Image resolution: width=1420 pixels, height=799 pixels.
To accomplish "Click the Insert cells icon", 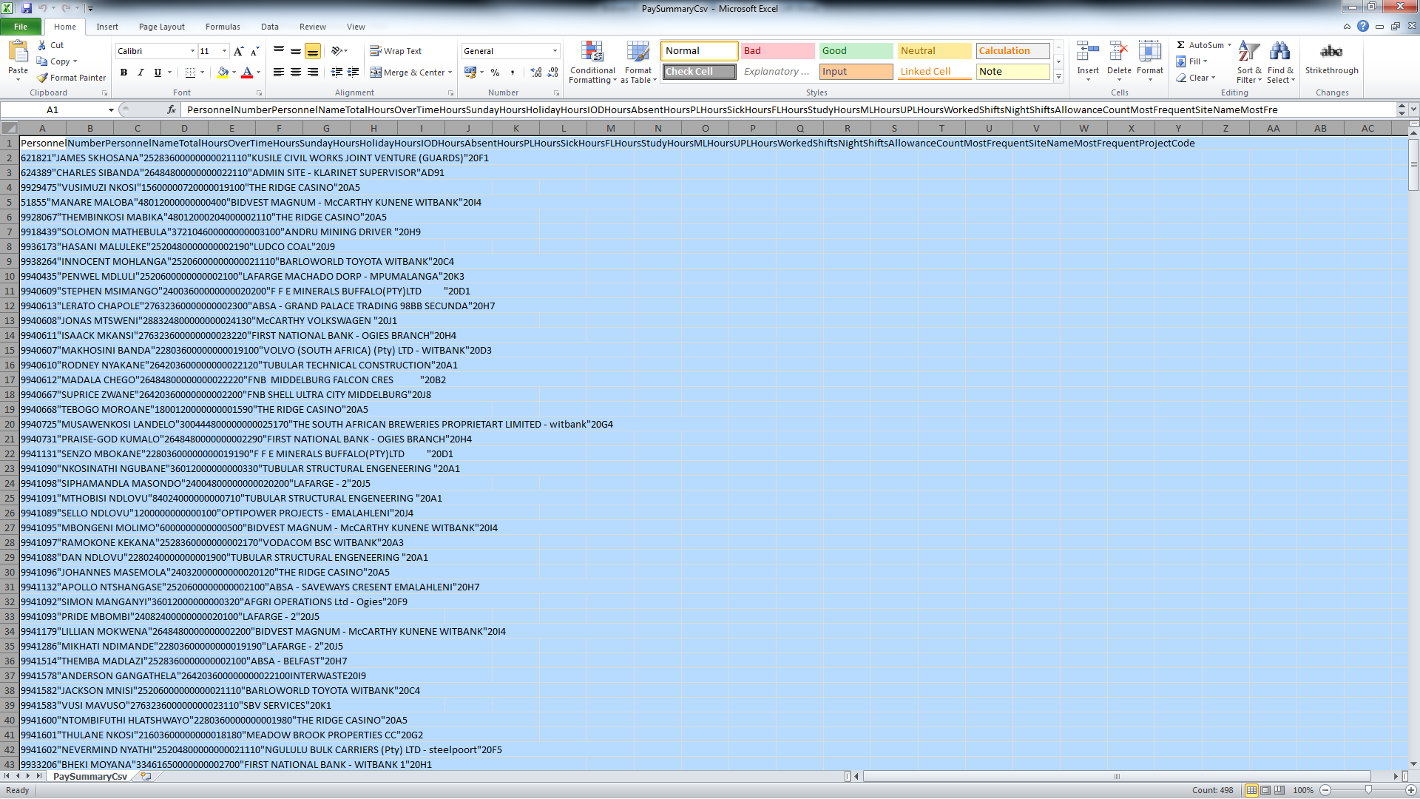I will point(1087,51).
